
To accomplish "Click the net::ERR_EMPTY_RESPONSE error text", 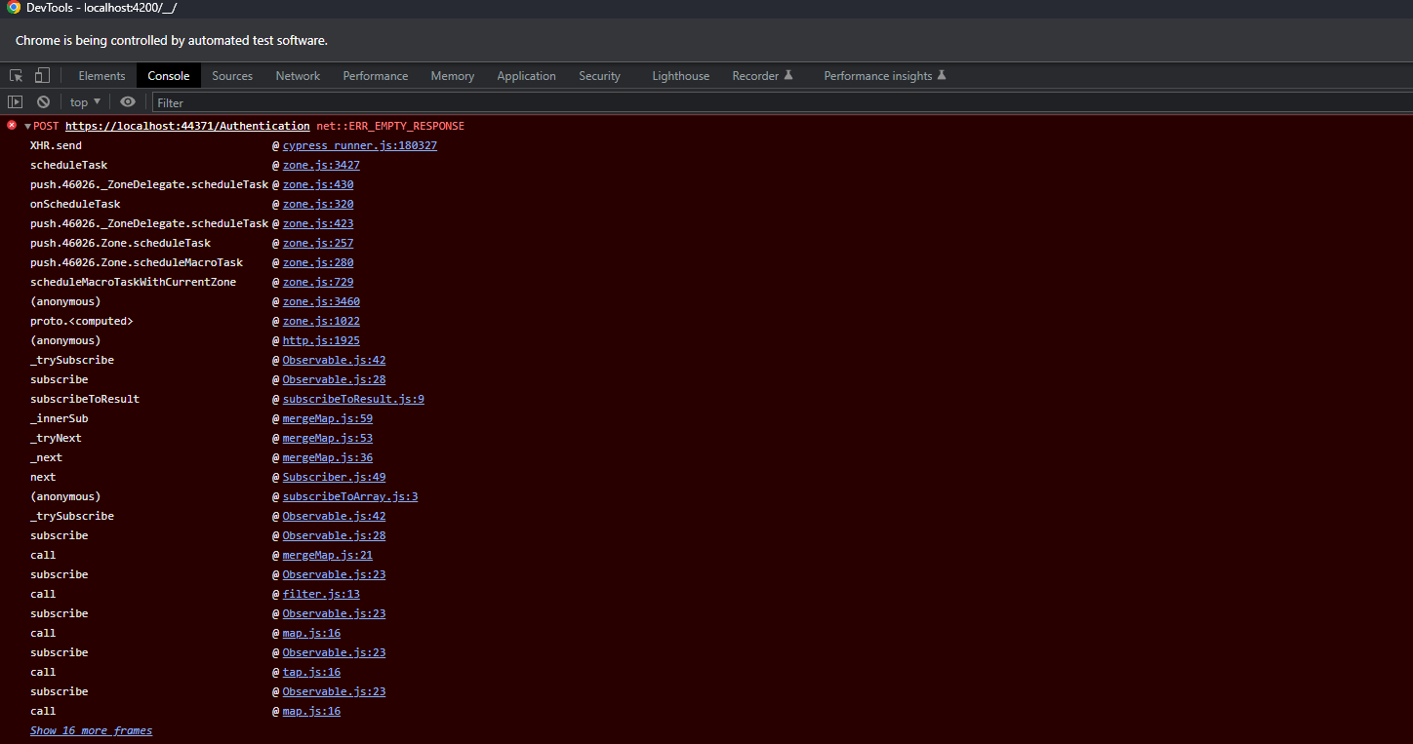I will [x=390, y=126].
